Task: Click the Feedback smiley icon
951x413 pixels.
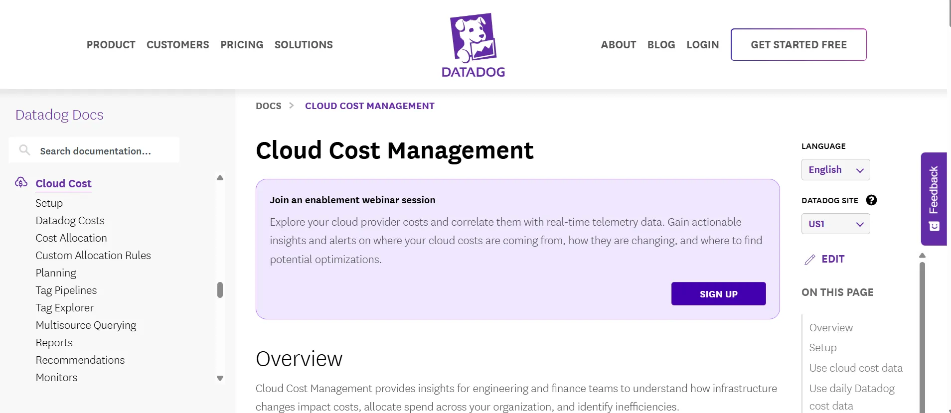Action: click(934, 226)
